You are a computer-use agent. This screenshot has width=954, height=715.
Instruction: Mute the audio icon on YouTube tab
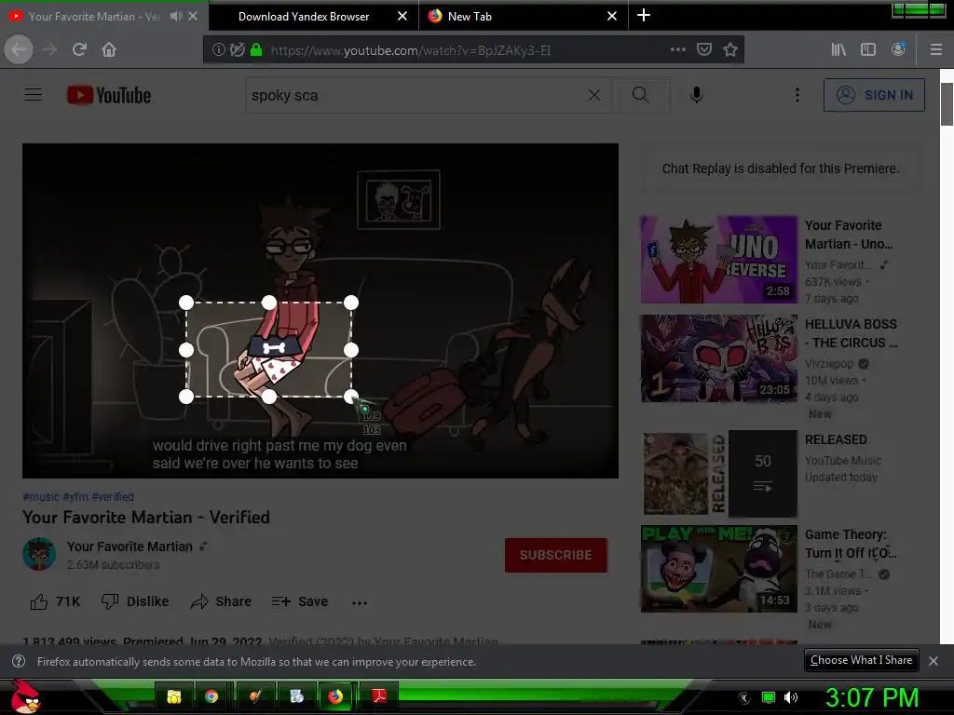click(x=176, y=17)
